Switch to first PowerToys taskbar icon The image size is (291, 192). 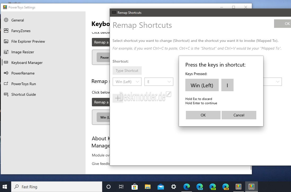[239, 187]
